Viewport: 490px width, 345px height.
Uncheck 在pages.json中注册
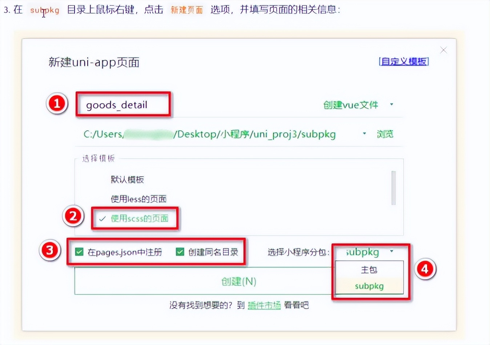pyautogui.click(x=79, y=251)
